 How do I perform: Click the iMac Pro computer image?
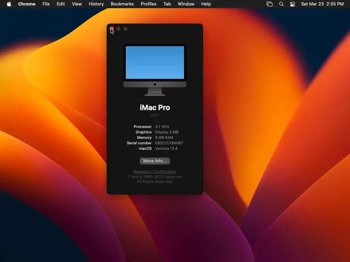(x=155, y=70)
